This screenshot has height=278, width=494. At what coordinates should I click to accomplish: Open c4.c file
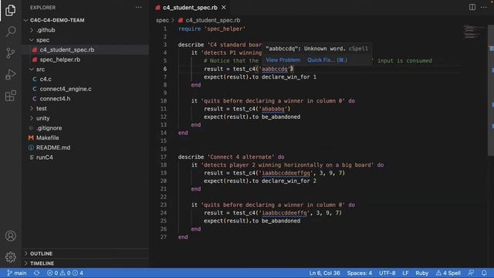pos(86,79)
